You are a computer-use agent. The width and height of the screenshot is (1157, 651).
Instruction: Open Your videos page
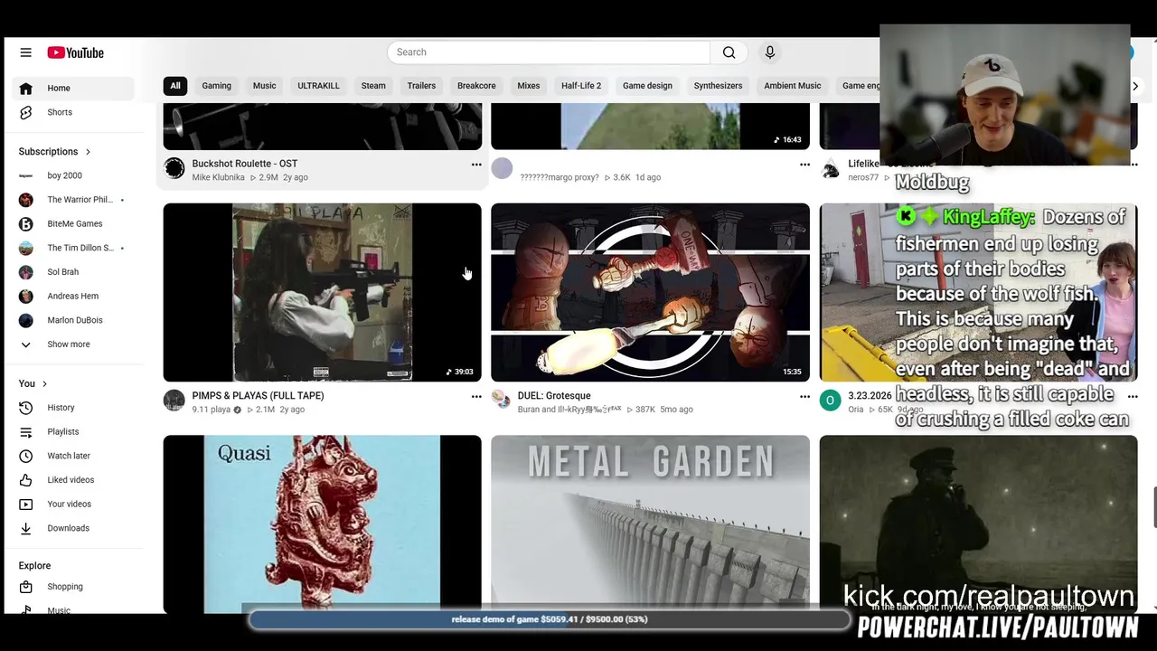pyautogui.click(x=72, y=505)
